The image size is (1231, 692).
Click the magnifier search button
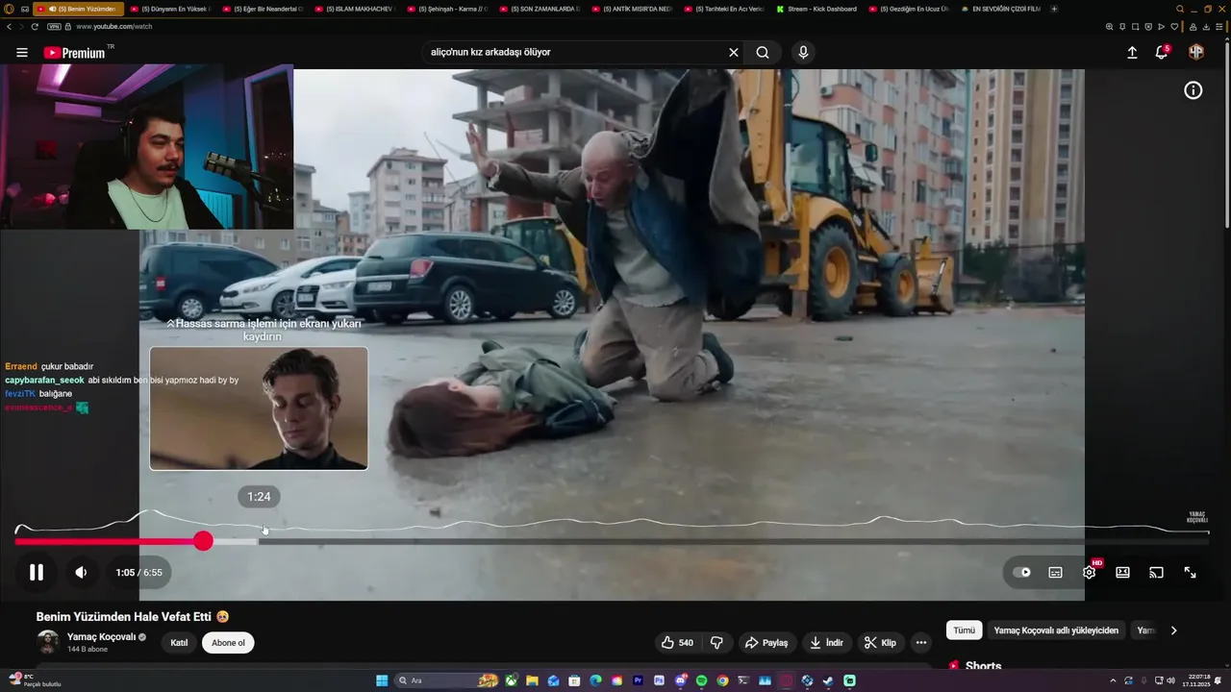763,53
